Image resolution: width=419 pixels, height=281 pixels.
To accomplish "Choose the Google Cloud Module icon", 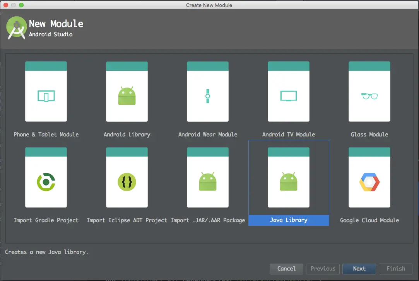I will click(x=369, y=177).
